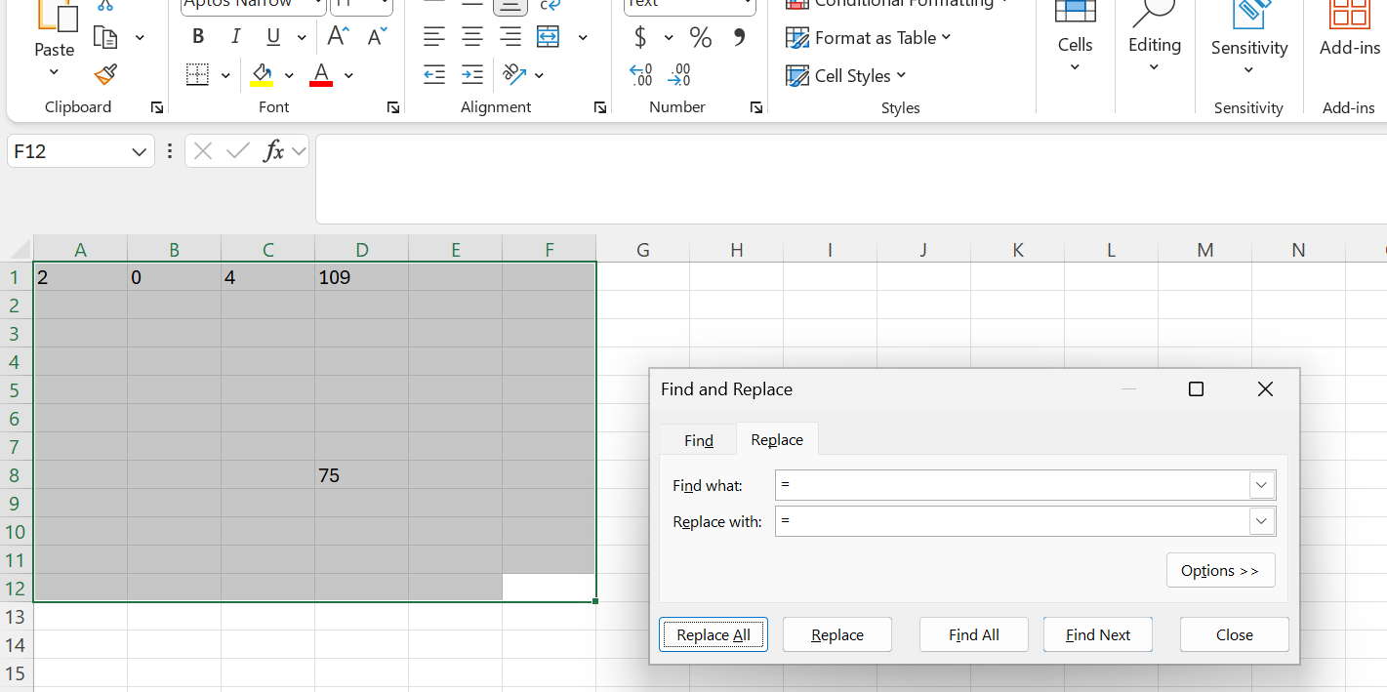Select row 14 header
Screen dimensions: 1387x692
pyautogui.click(x=17, y=645)
